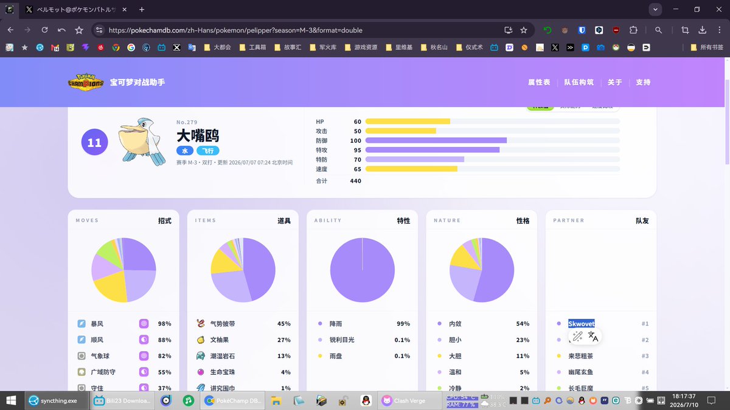Click the category icon beside 气象球 82%
The width and height of the screenshot is (730, 410).
tap(144, 356)
